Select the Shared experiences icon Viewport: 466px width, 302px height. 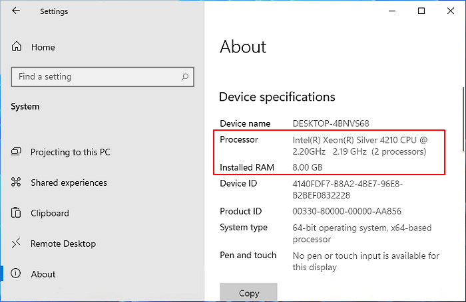click(x=17, y=183)
